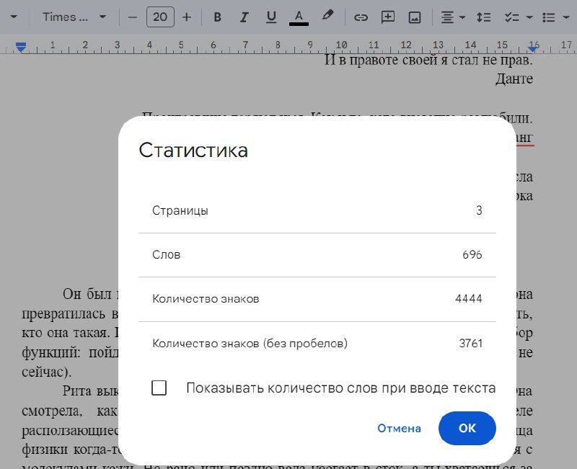The height and width of the screenshot is (469, 577).
Task: Click the word Данте in the document
Action: coord(514,79)
